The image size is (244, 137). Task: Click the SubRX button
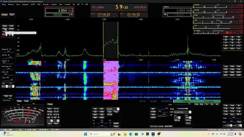pyautogui.click(x=116, y=123)
